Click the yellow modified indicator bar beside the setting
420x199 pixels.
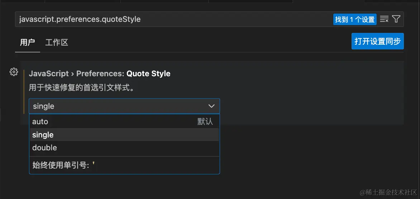pyautogui.click(x=24, y=92)
